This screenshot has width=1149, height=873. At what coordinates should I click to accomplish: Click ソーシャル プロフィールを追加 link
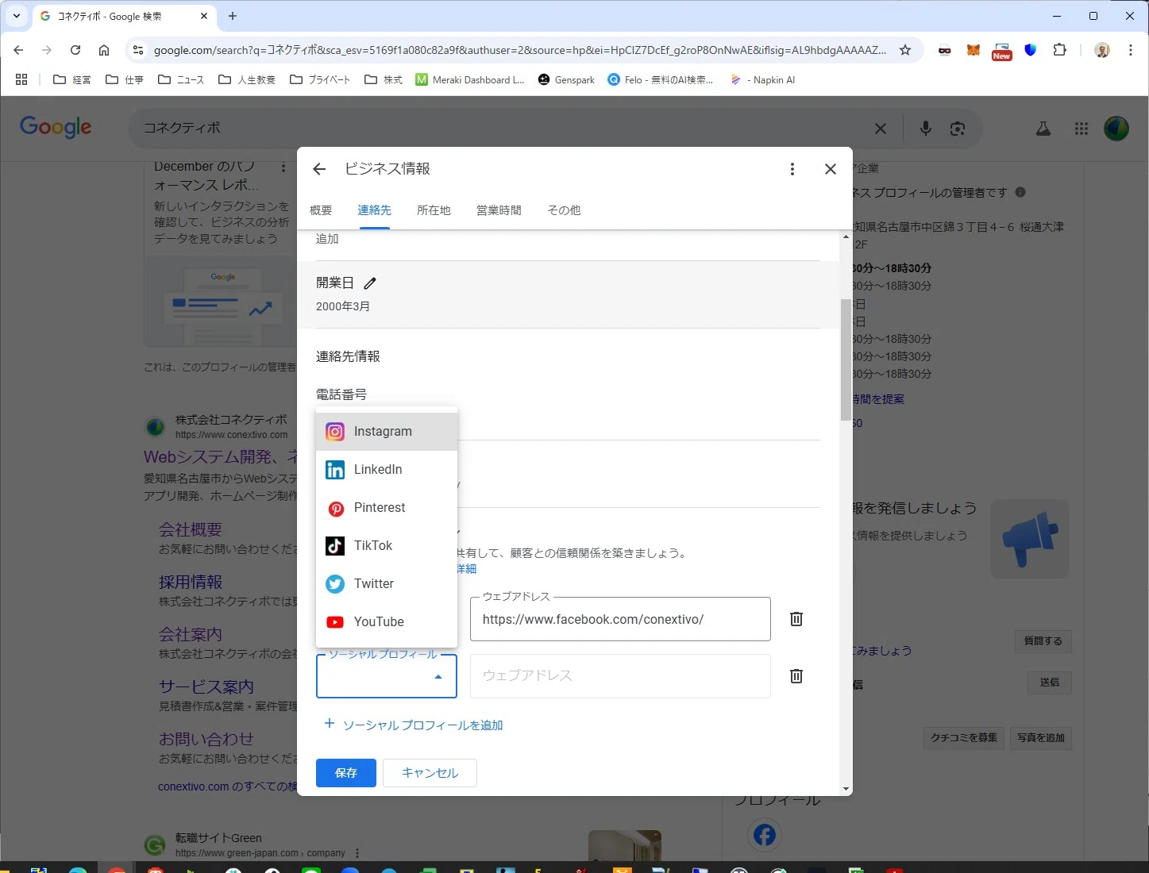click(x=413, y=725)
